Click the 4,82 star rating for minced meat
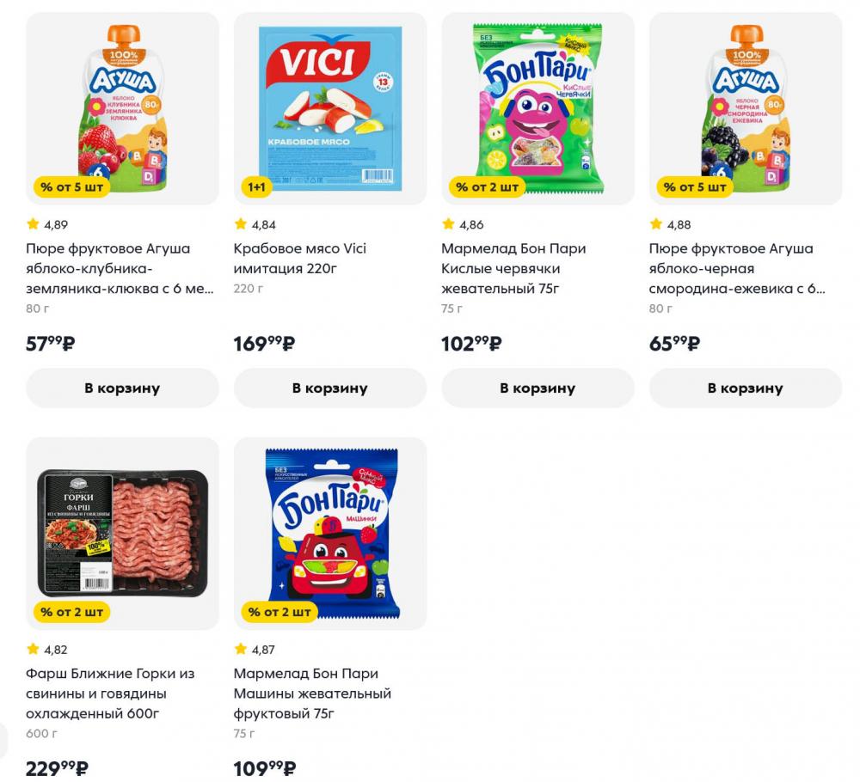Screen dimensions: 860x782 (x=47, y=650)
